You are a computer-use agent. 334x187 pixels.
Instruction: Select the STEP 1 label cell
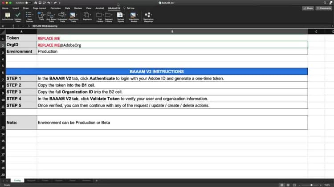(x=21, y=79)
